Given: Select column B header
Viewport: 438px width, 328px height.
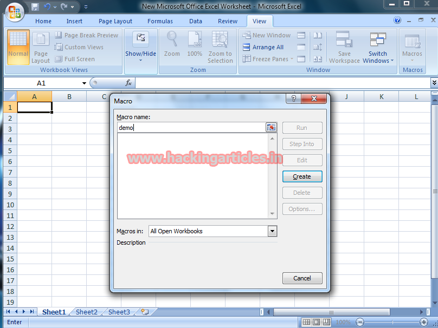Looking at the screenshot, I should pyautogui.click(x=69, y=97).
